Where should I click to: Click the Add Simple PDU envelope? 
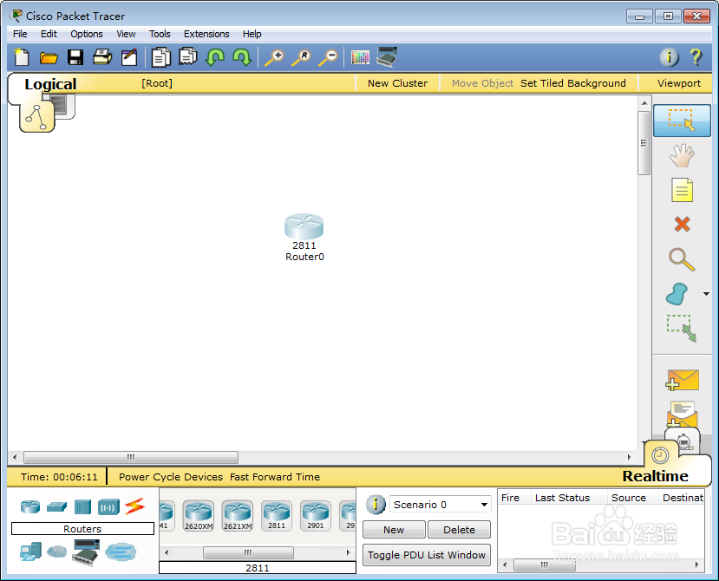[x=683, y=381]
